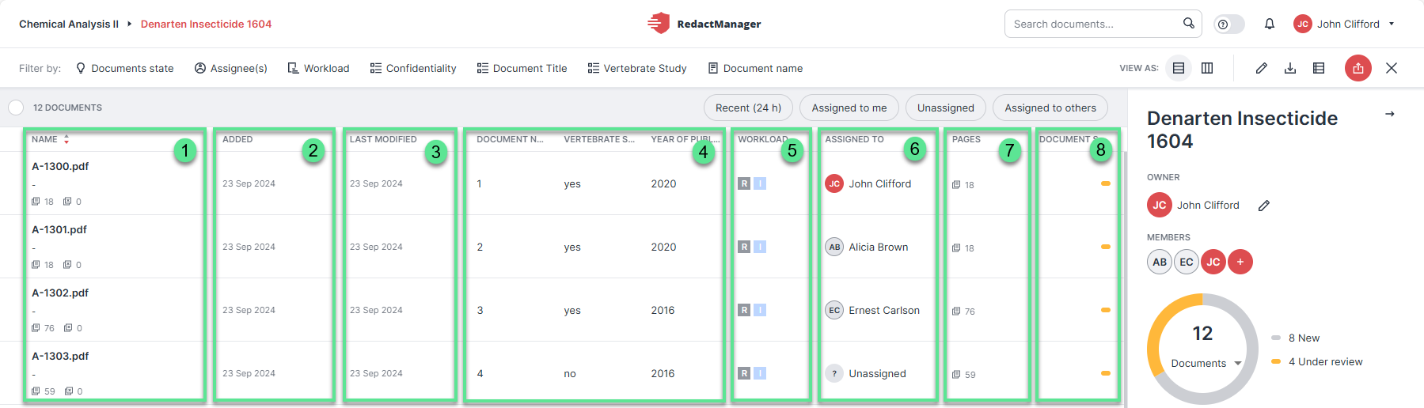
Task: Open the John Clifford user menu arrow
Action: coord(1392,24)
